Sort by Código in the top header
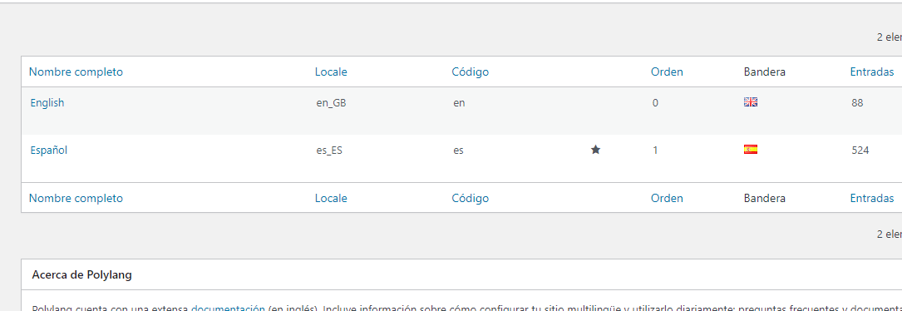Image resolution: width=902 pixels, height=311 pixels. (x=470, y=72)
